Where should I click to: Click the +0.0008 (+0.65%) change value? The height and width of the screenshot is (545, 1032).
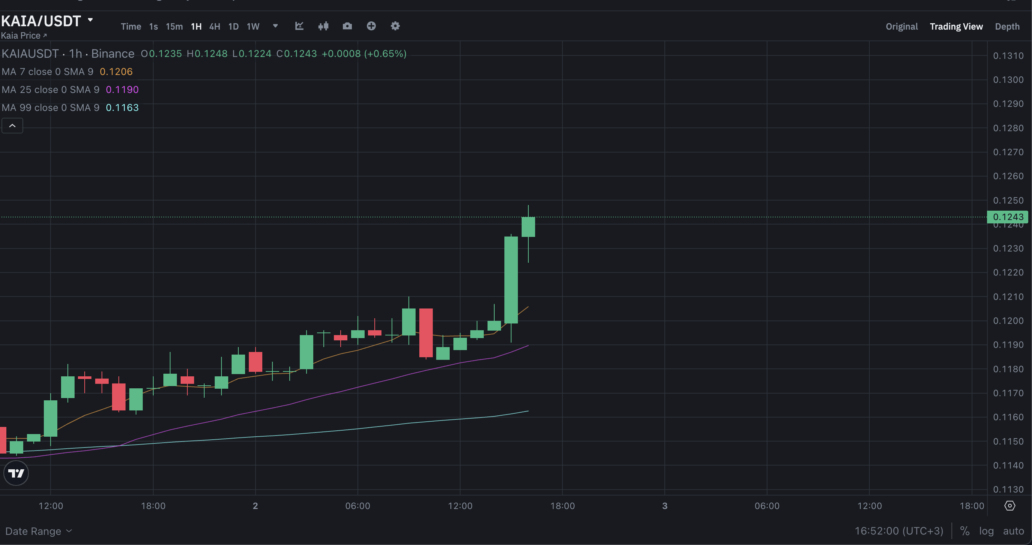[x=364, y=54]
